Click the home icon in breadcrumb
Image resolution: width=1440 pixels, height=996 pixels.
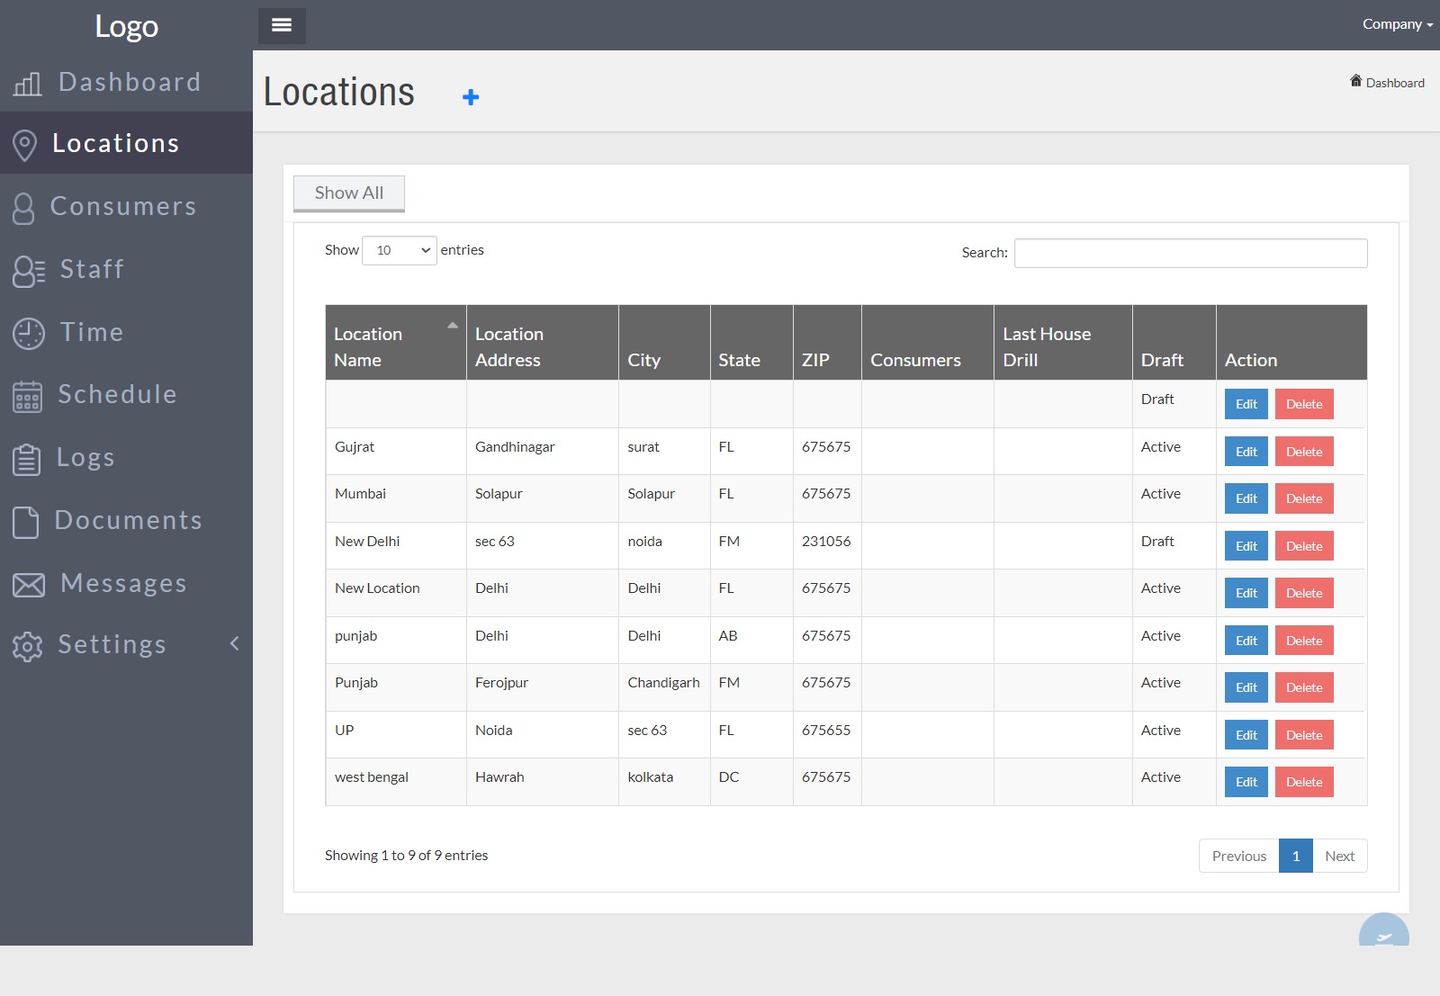tap(1355, 81)
